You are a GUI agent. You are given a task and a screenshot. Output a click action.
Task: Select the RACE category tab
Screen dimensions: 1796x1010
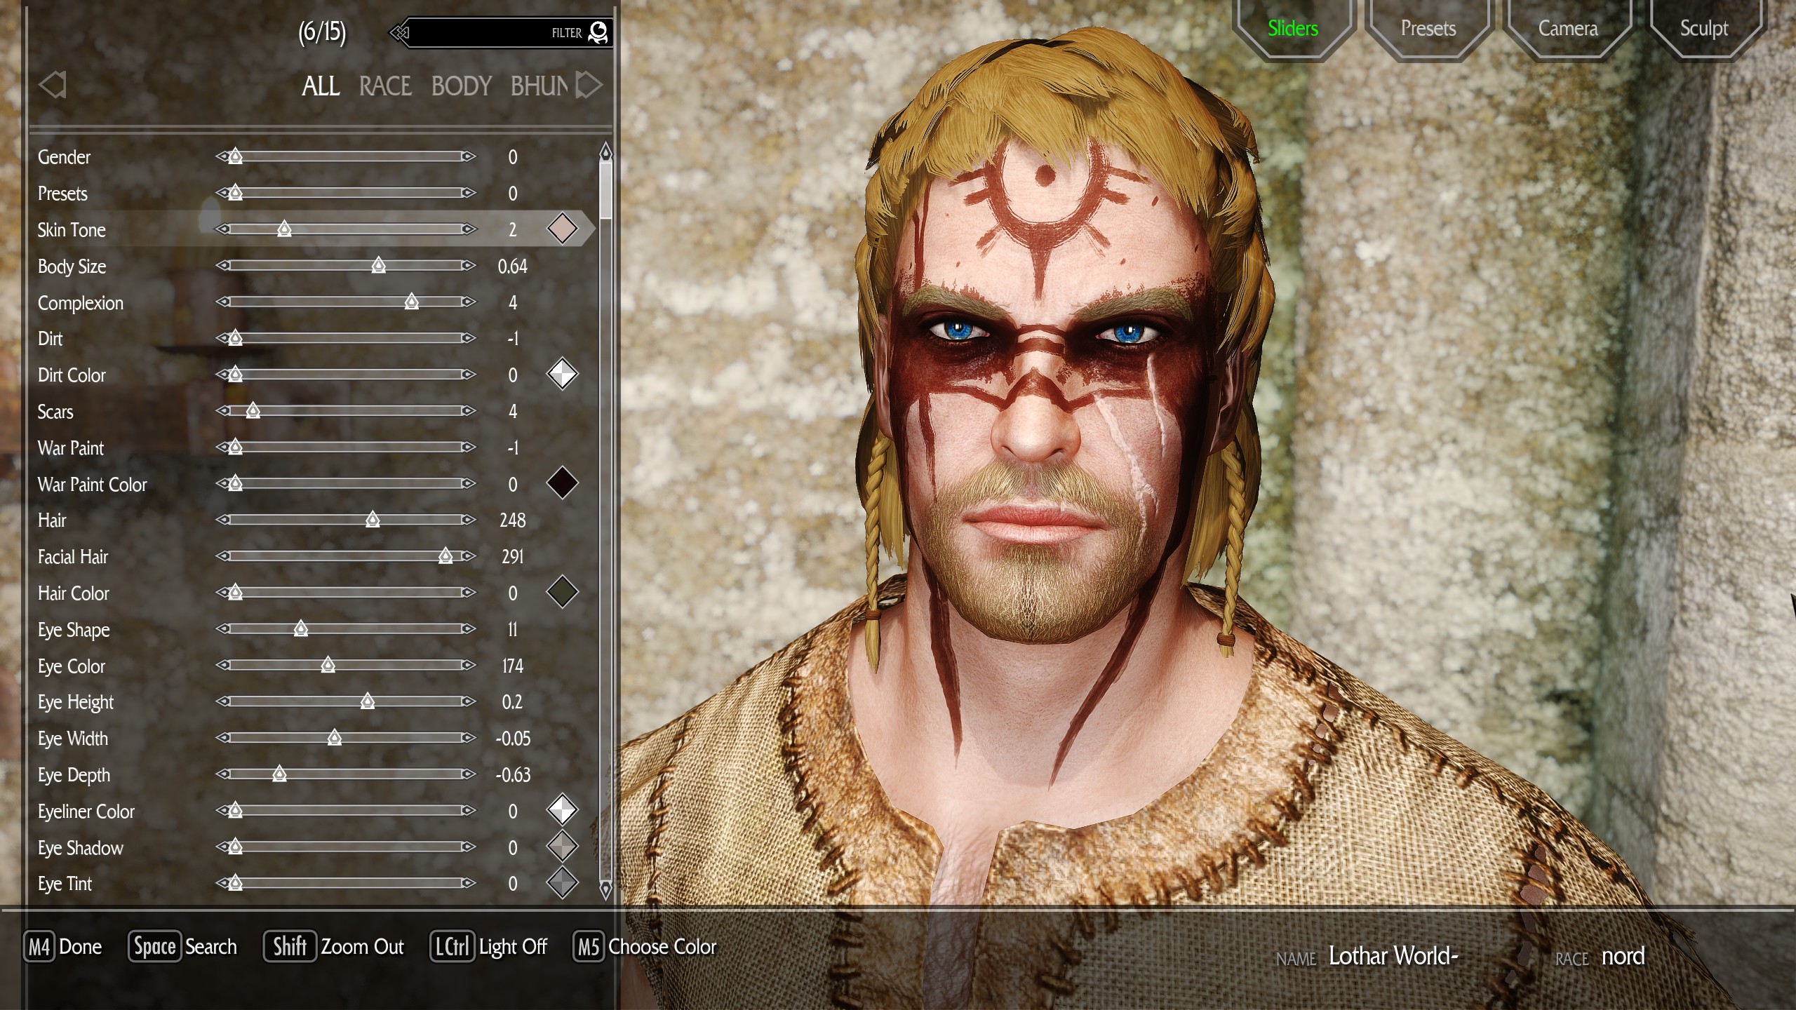coord(385,86)
